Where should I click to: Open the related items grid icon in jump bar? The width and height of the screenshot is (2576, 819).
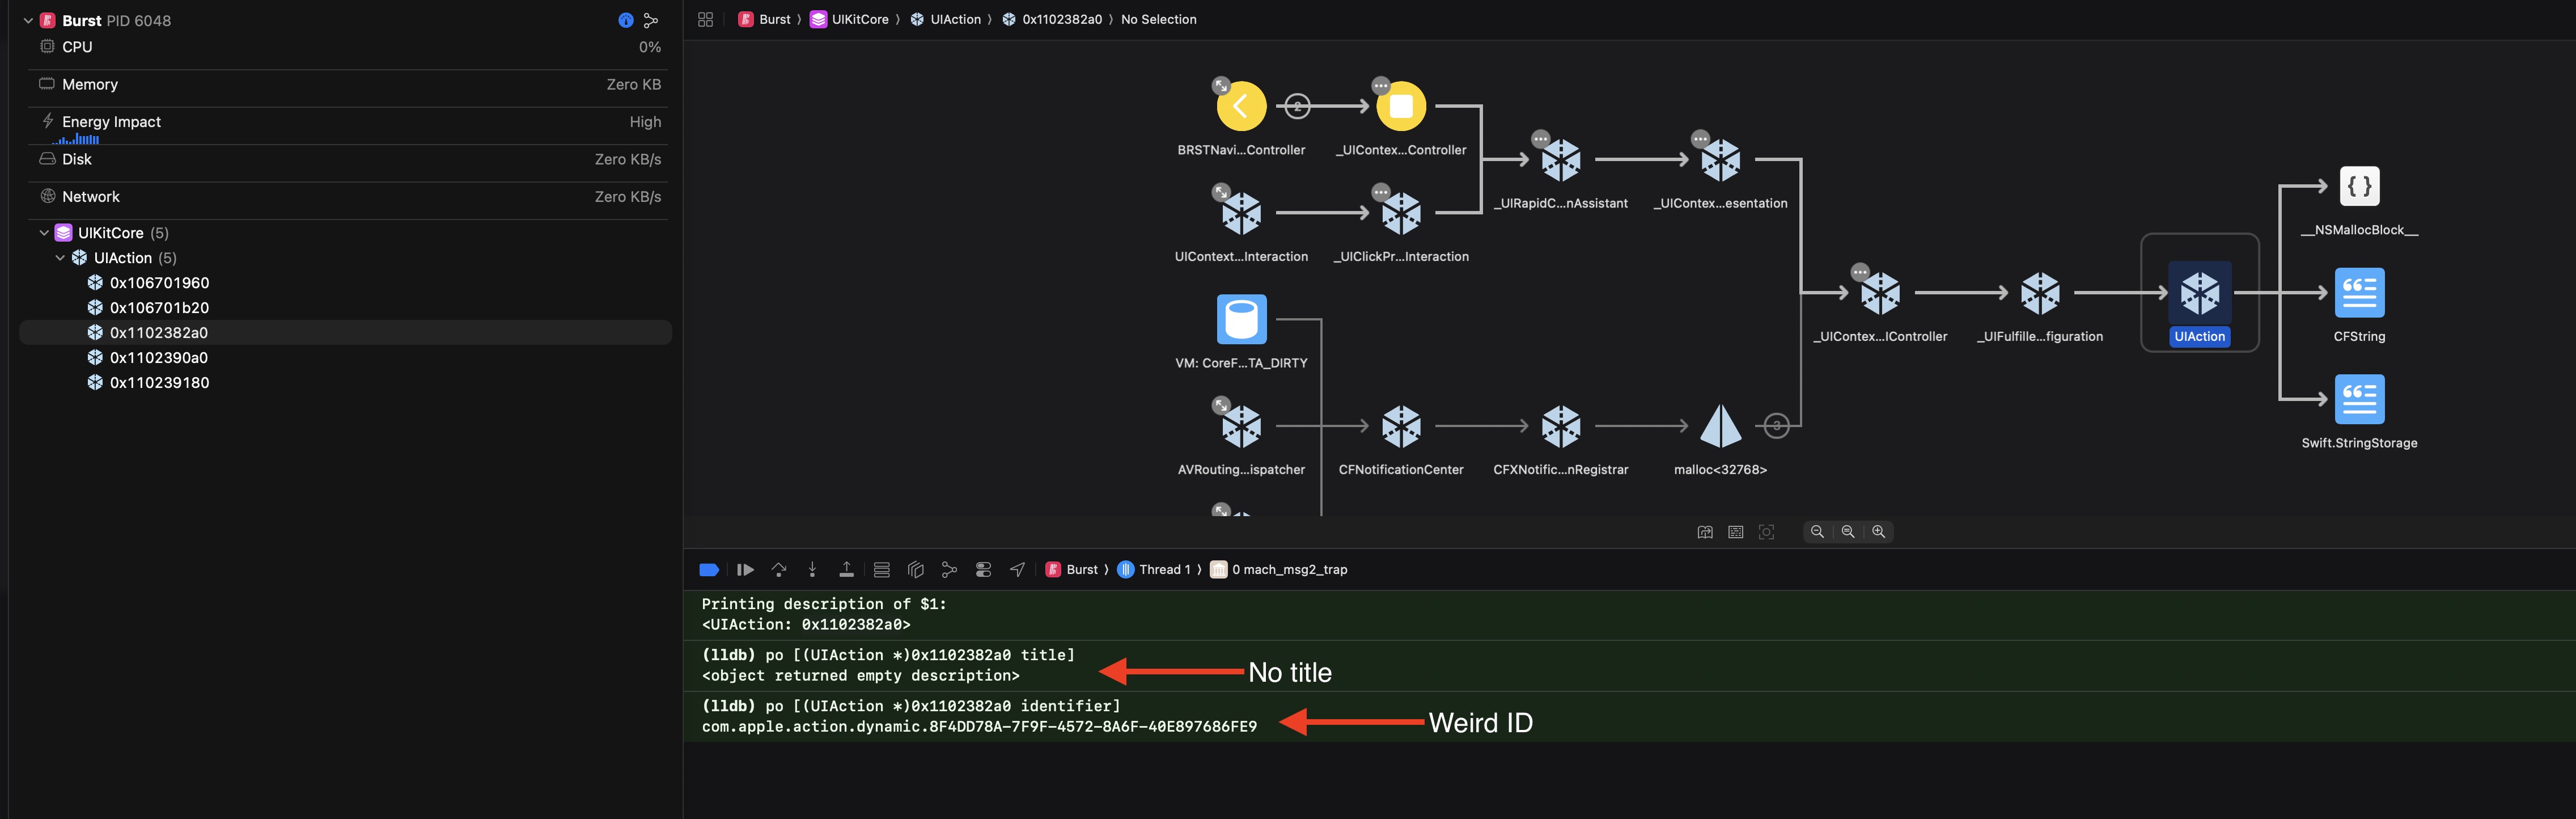pyautogui.click(x=705, y=19)
